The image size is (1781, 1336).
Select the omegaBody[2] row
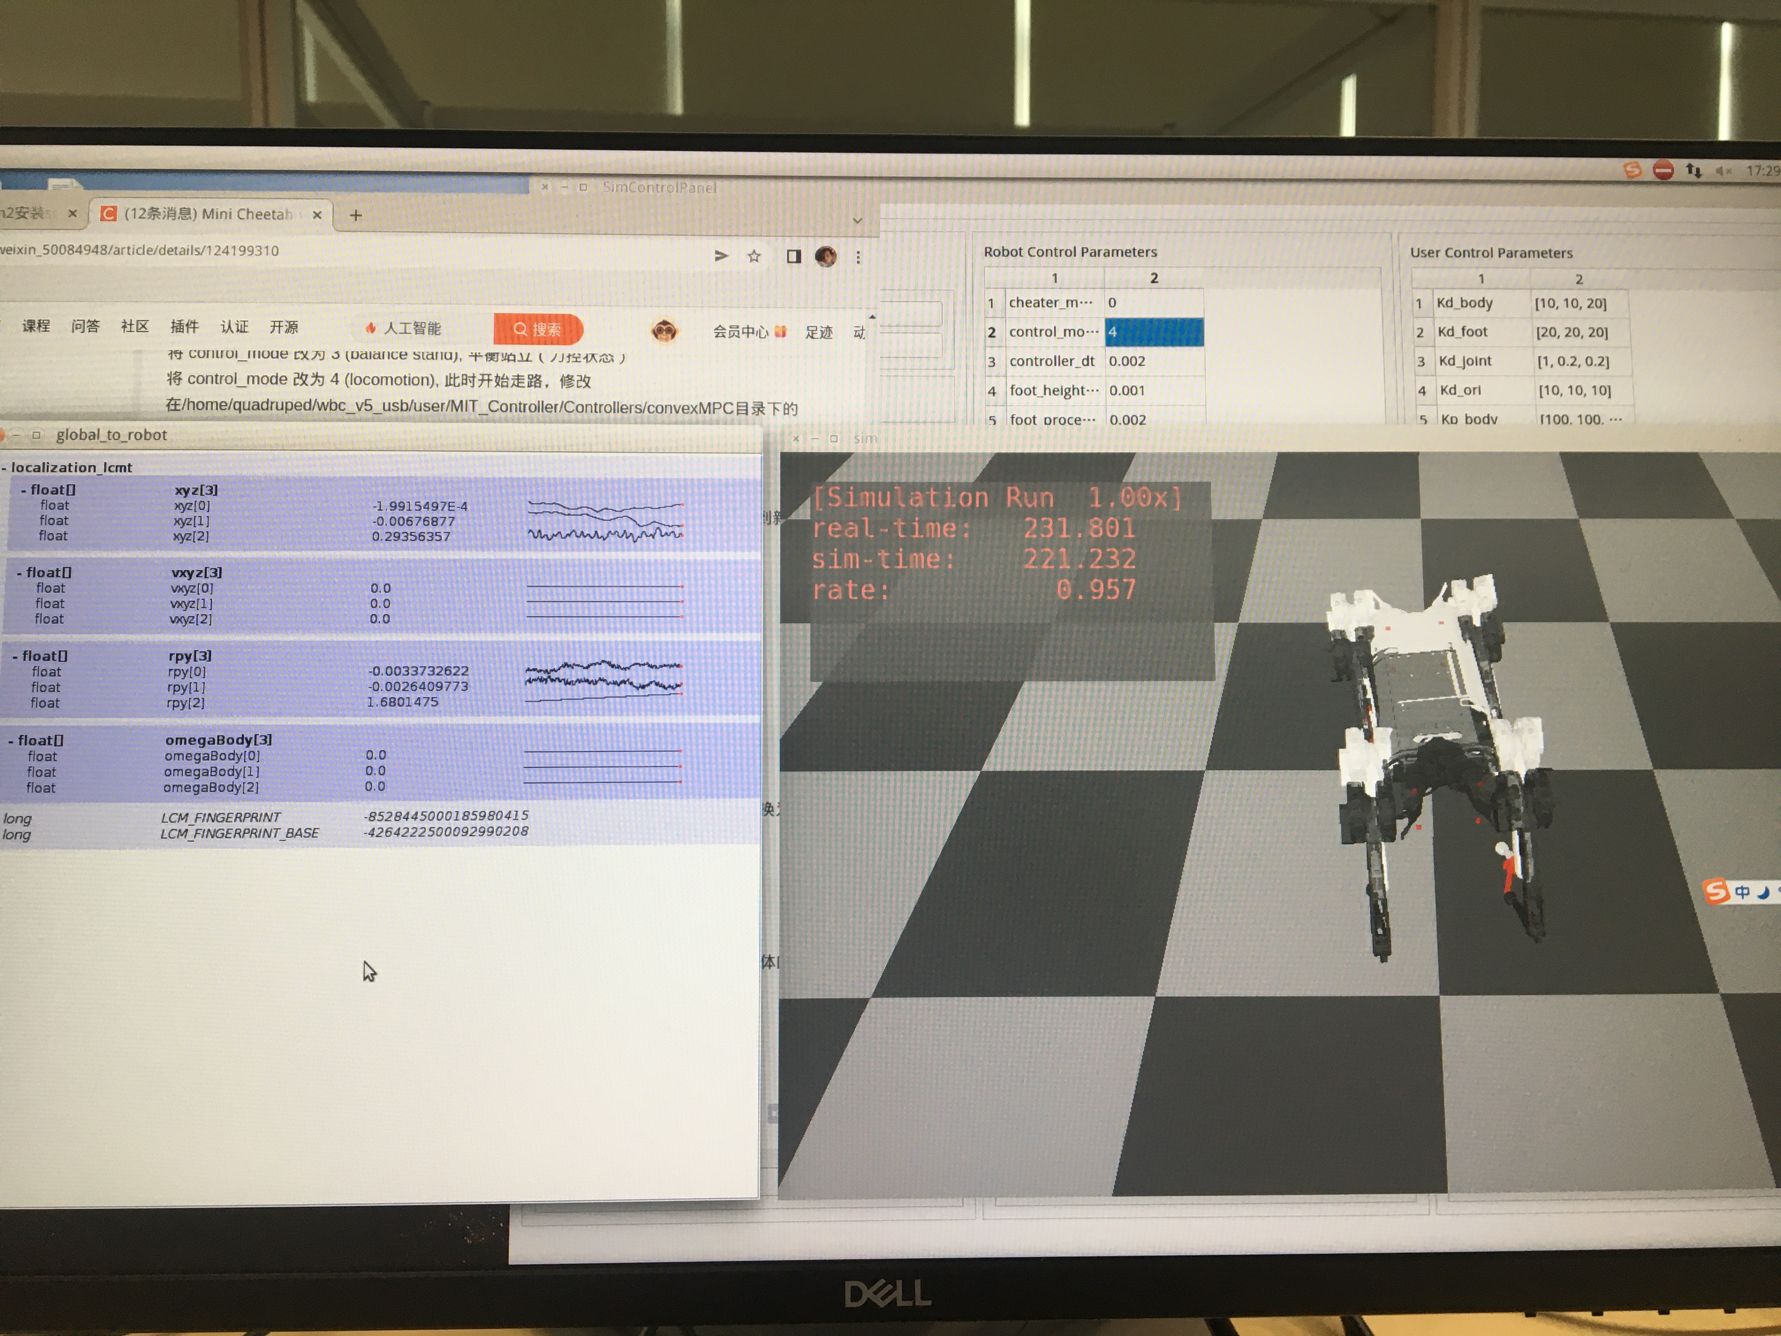click(x=380, y=788)
